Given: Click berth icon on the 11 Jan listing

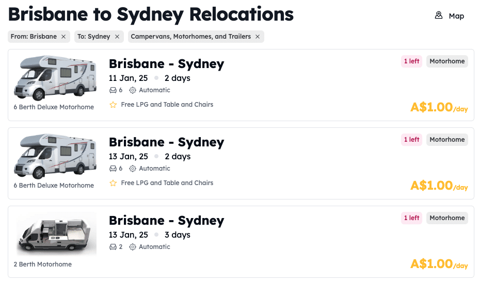Looking at the screenshot, I should click(113, 90).
